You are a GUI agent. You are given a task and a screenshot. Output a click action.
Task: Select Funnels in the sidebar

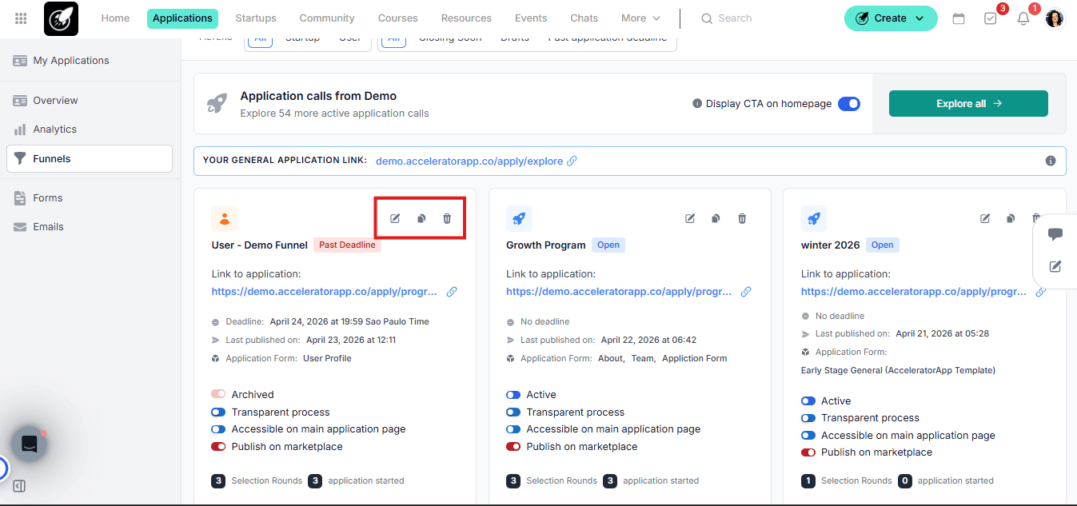tap(90, 158)
